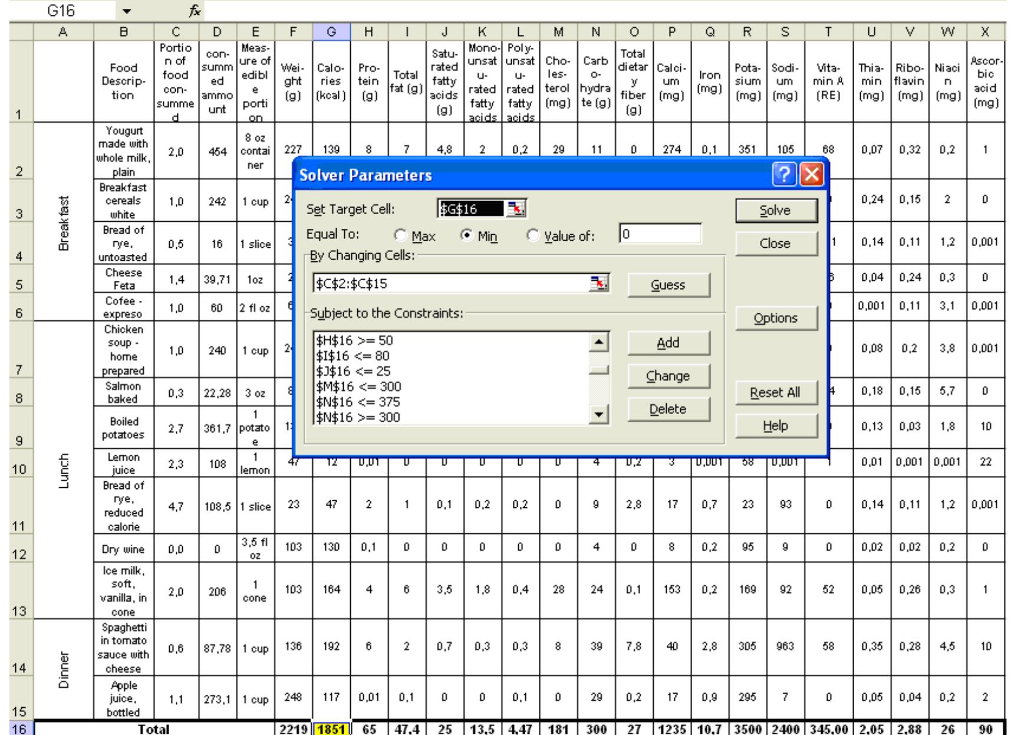Click total calories cell 1851
This screenshot has width=1011, height=735.
[x=331, y=727]
